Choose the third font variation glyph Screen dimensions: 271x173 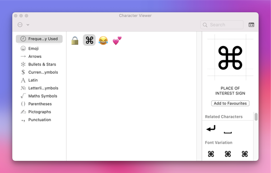click(x=245, y=154)
